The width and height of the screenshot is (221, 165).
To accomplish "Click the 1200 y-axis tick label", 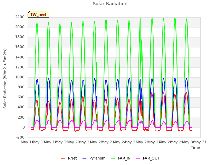I will [20, 67].
